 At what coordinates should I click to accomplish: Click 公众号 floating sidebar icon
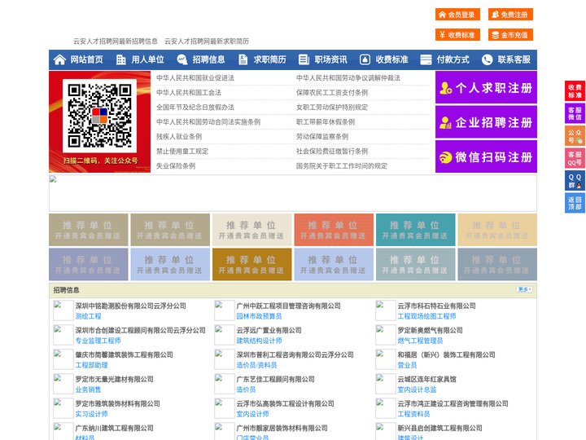[x=575, y=136]
